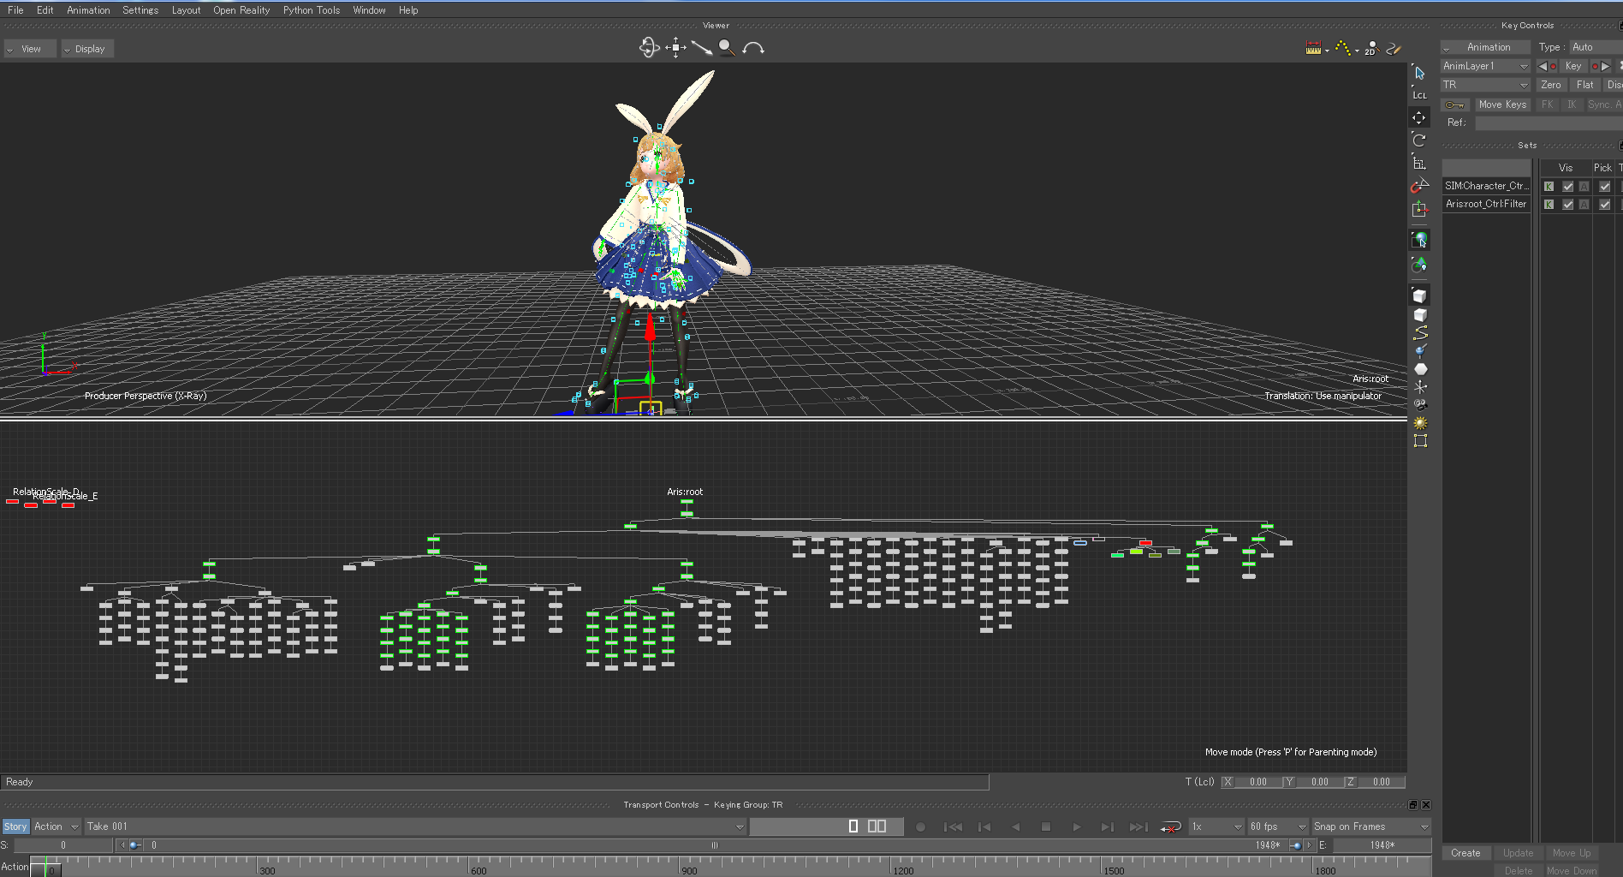Open the File menu
The image size is (1623, 877).
(15, 10)
